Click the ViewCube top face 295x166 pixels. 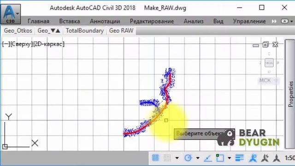269,63
